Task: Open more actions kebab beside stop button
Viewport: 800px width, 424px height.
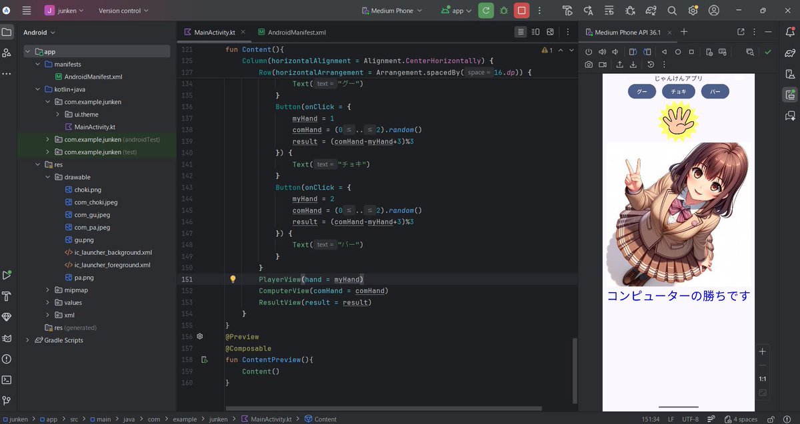Action: coord(539,11)
